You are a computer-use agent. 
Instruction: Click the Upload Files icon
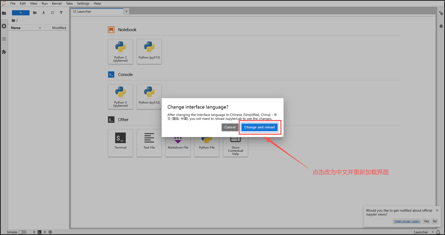point(43,13)
